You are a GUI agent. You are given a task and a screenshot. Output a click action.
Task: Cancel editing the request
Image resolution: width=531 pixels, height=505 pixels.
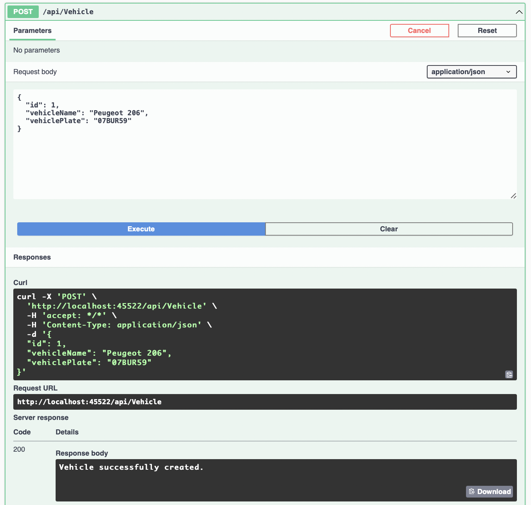pos(419,30)
